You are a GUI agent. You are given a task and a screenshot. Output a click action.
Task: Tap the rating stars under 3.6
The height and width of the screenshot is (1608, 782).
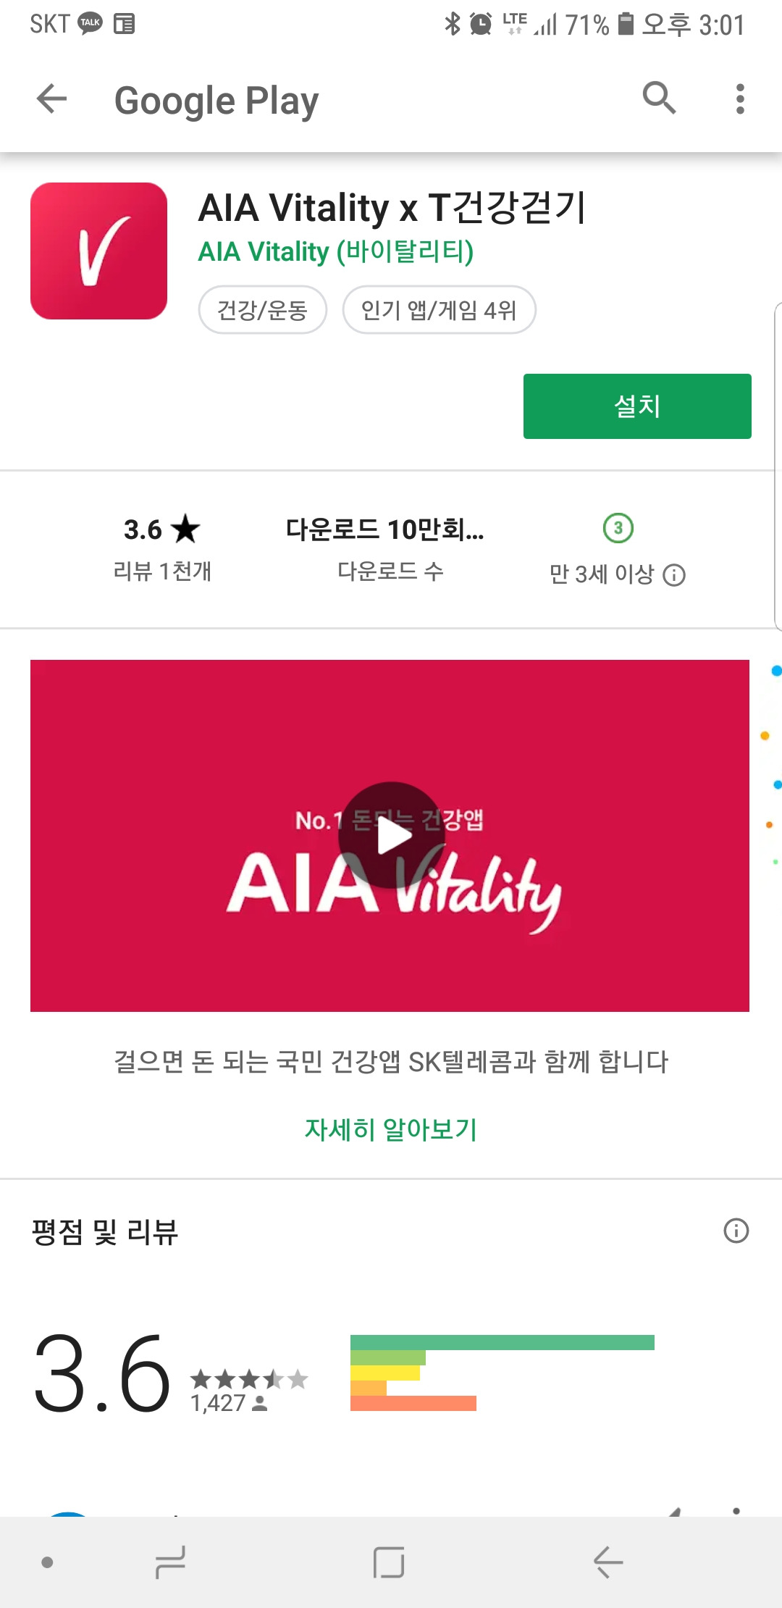point(249,1379)
